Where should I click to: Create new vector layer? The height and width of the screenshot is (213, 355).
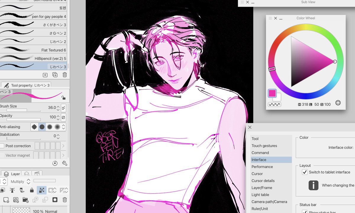click(x=15, y=200)
